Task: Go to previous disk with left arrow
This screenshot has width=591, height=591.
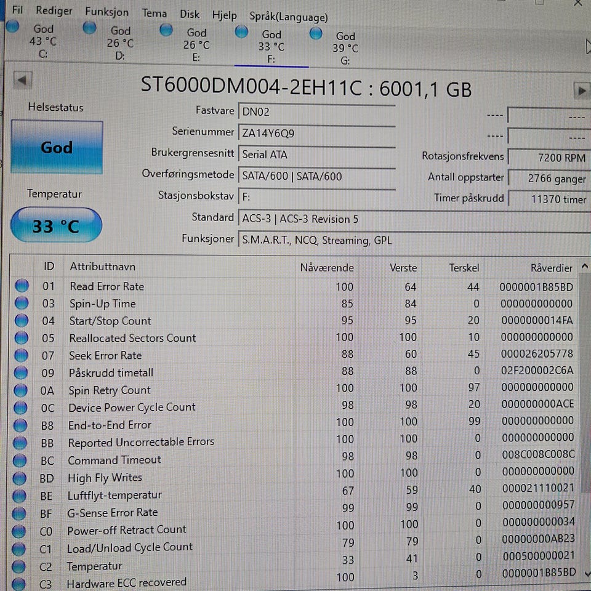Action: pos(22,80)
